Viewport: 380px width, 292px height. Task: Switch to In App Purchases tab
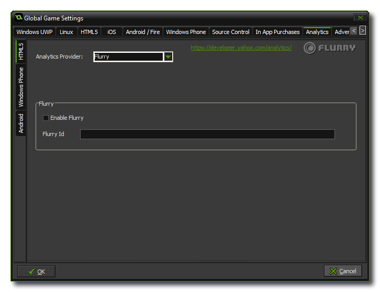point(277,32)
